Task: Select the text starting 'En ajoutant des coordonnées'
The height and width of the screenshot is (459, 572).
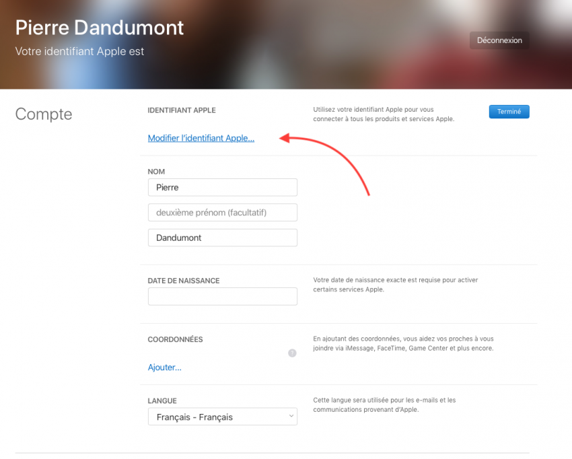Action: point(403,343)
